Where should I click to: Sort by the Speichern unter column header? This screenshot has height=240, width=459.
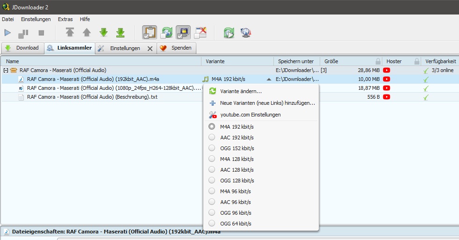click(x=297, y=61)
